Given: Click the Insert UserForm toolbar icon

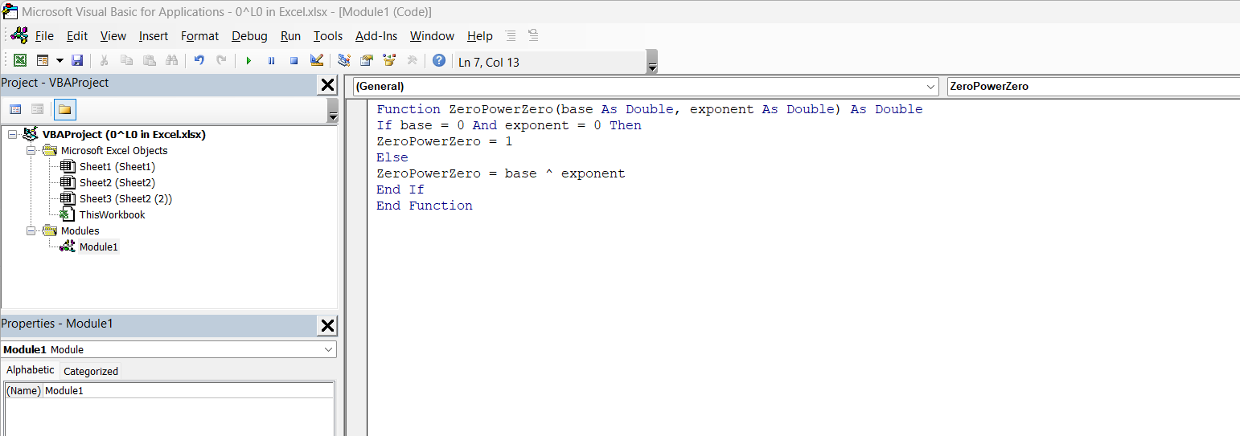Looking at the screenshot, I should 43,61.
